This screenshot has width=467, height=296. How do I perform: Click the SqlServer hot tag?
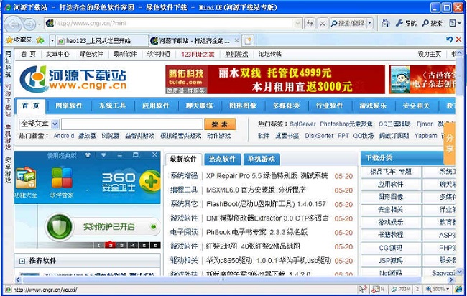[x=302, y=124]
